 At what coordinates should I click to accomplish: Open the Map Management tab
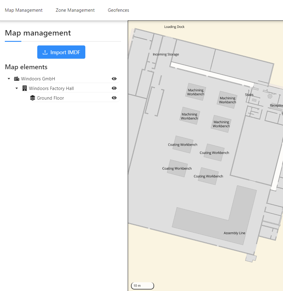(x=23, y=10)
